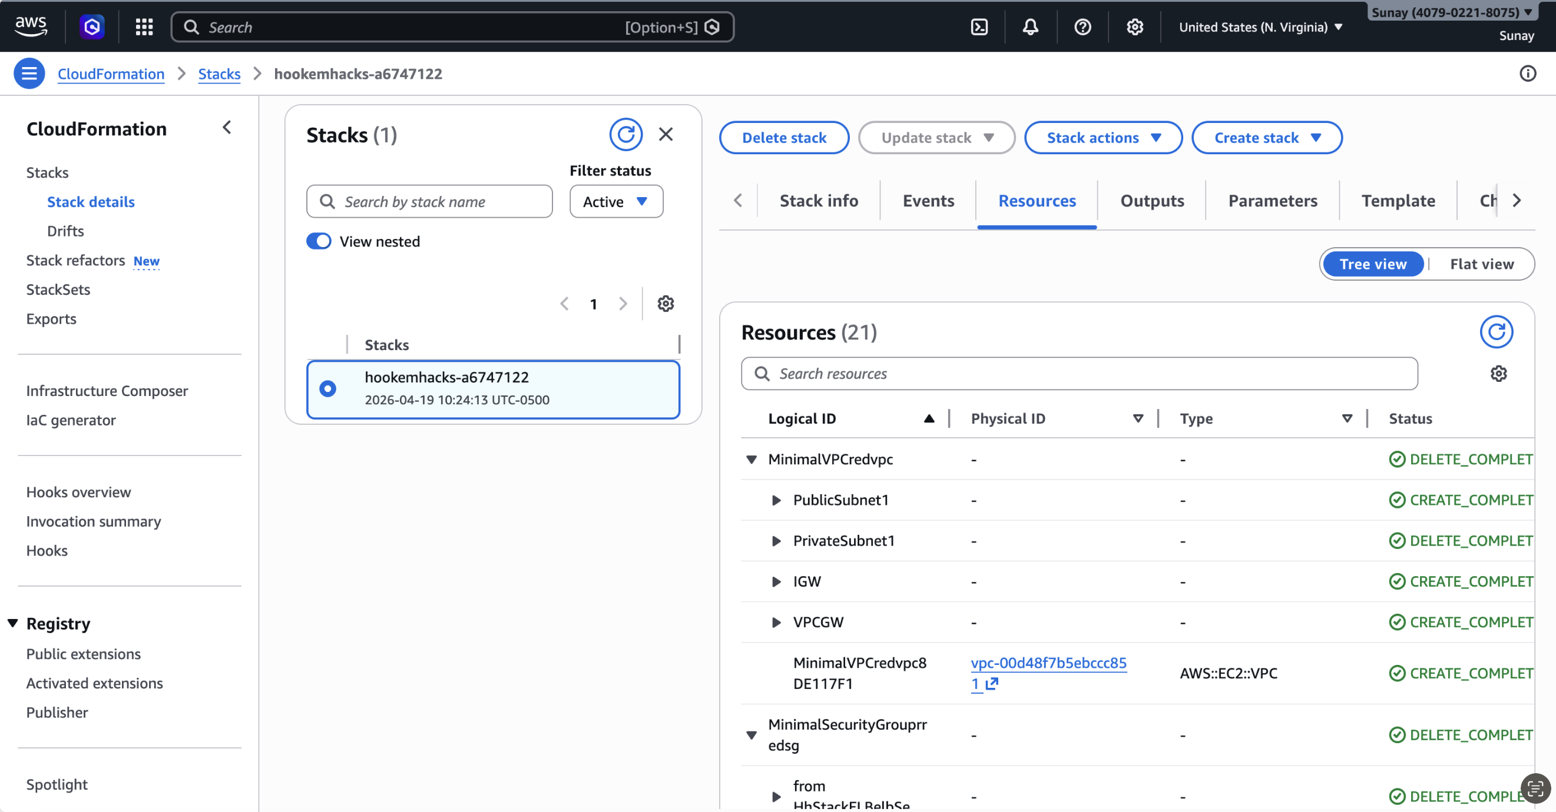Click the Delete stack button
The width and height of the screenshot is (1556, 812).
(x=783, y=138)
